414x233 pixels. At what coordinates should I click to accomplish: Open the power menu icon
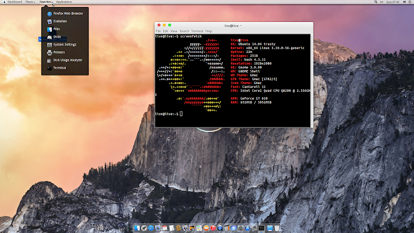(x=410, y=2)
